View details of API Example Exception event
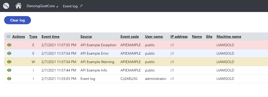Viewport: 268px width, 97px height. [9, 45]
